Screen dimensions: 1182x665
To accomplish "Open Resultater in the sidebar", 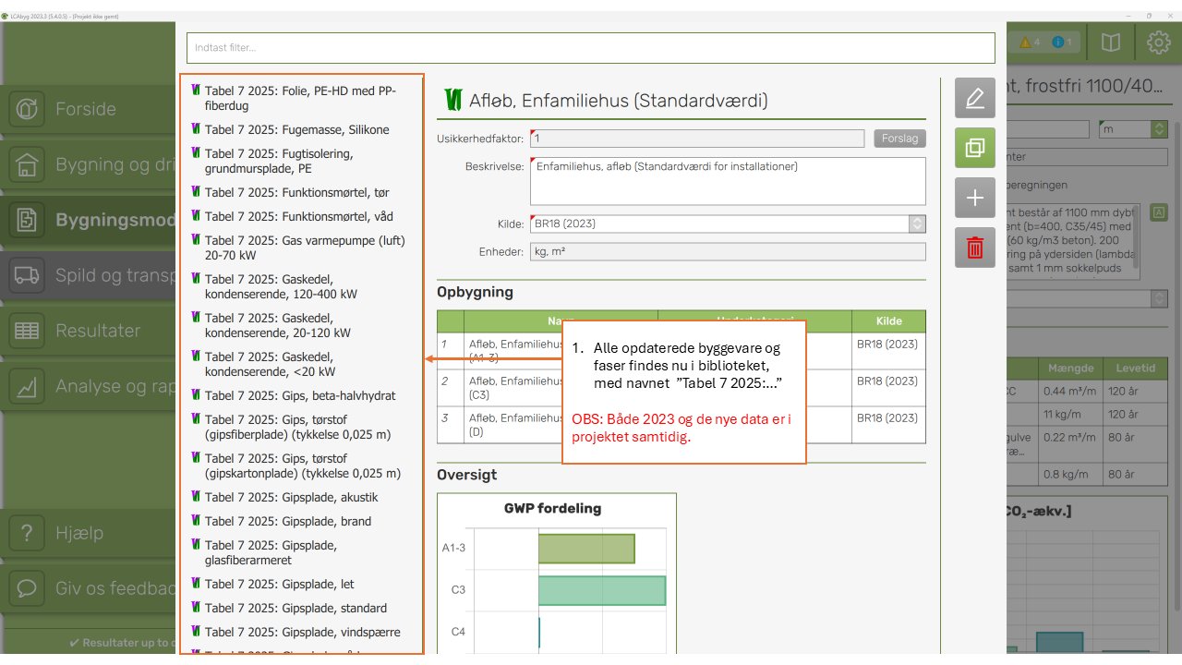I will 97,331.
